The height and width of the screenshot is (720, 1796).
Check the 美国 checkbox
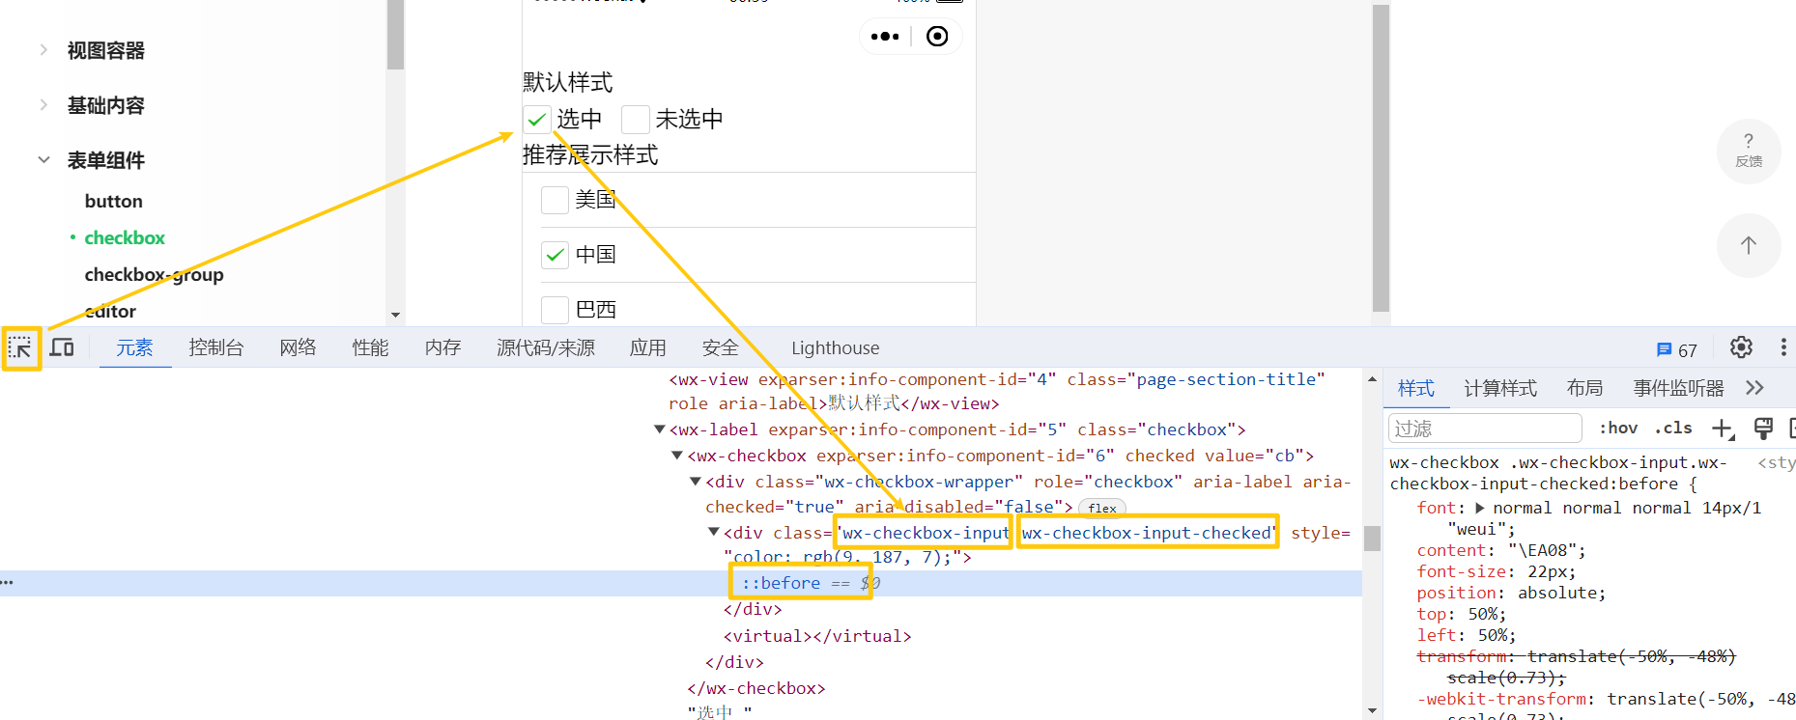pyautogui.click(x=555, y=200)
